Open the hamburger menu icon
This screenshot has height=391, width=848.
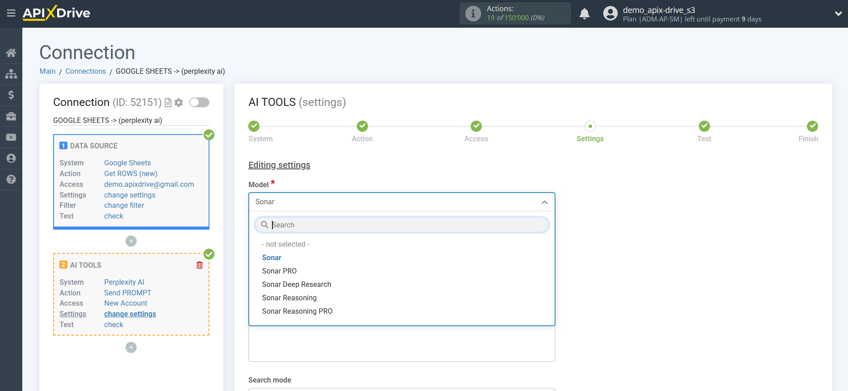[x=11, y=13]
